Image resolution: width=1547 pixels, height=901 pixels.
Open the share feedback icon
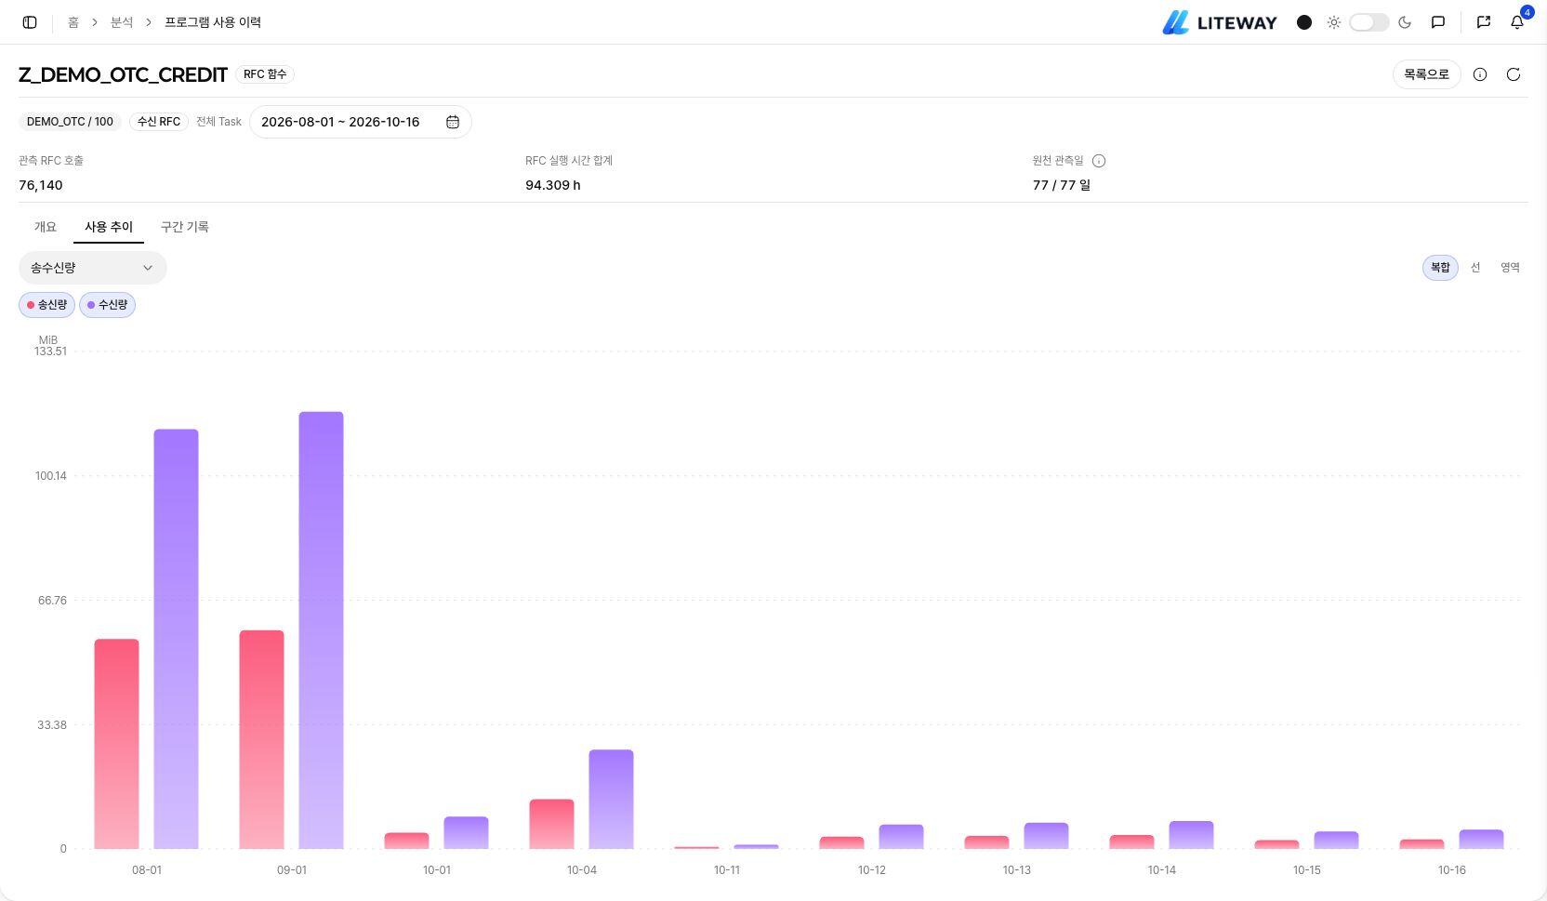[x=1484, y=22]
